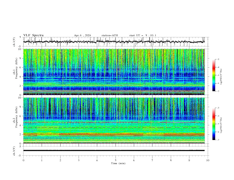Click time axis tick label "9"
The image size is (234, 180).
189,160
